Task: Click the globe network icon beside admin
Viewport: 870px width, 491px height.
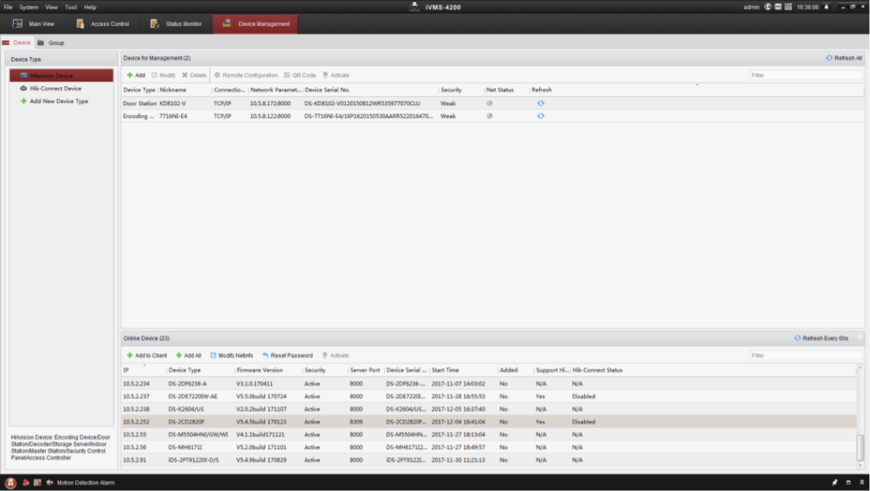Action: click(x=768, y=7)
